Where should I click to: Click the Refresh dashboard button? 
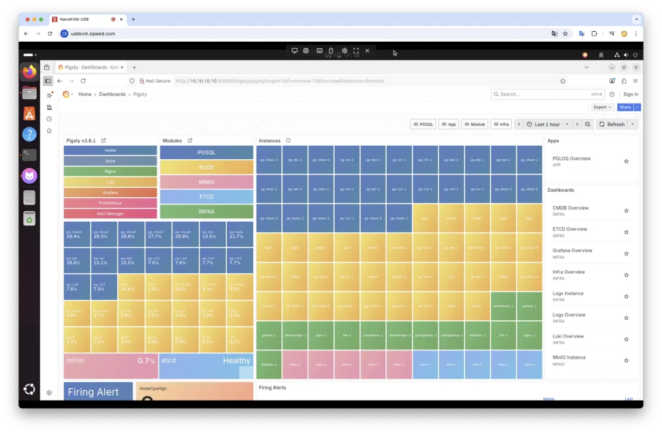(612, 124)
